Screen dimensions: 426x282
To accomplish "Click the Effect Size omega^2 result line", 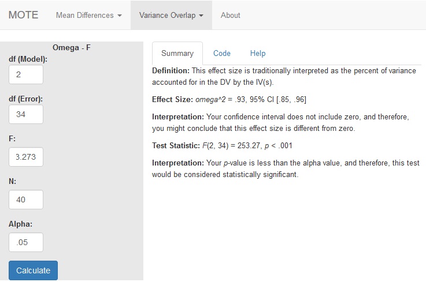I will 229,100.
